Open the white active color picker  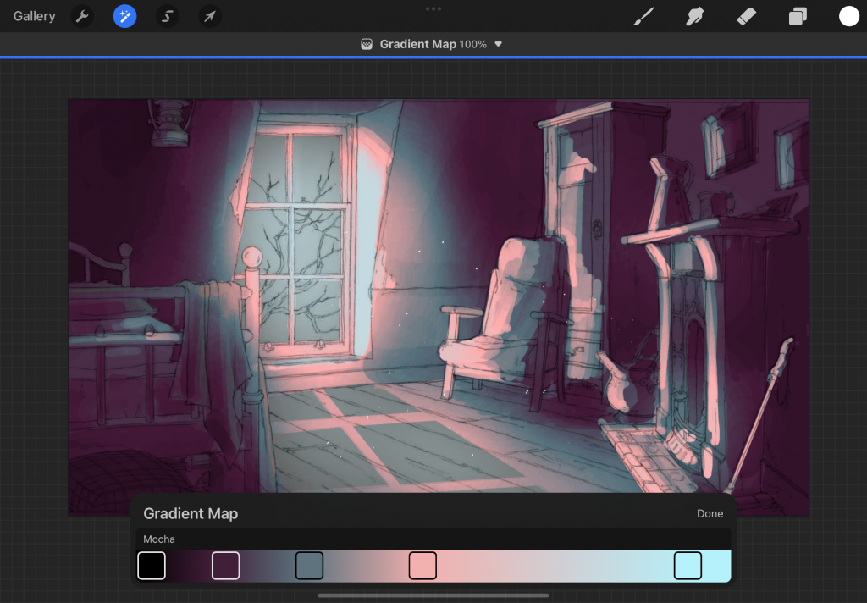(848, 16)
